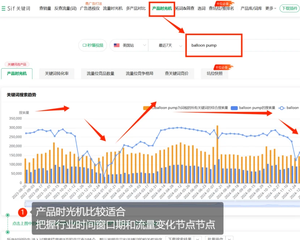Switch to the 关键词转化率 tab
This screenshot has height=240, width=300.
(x=56, y=74)
